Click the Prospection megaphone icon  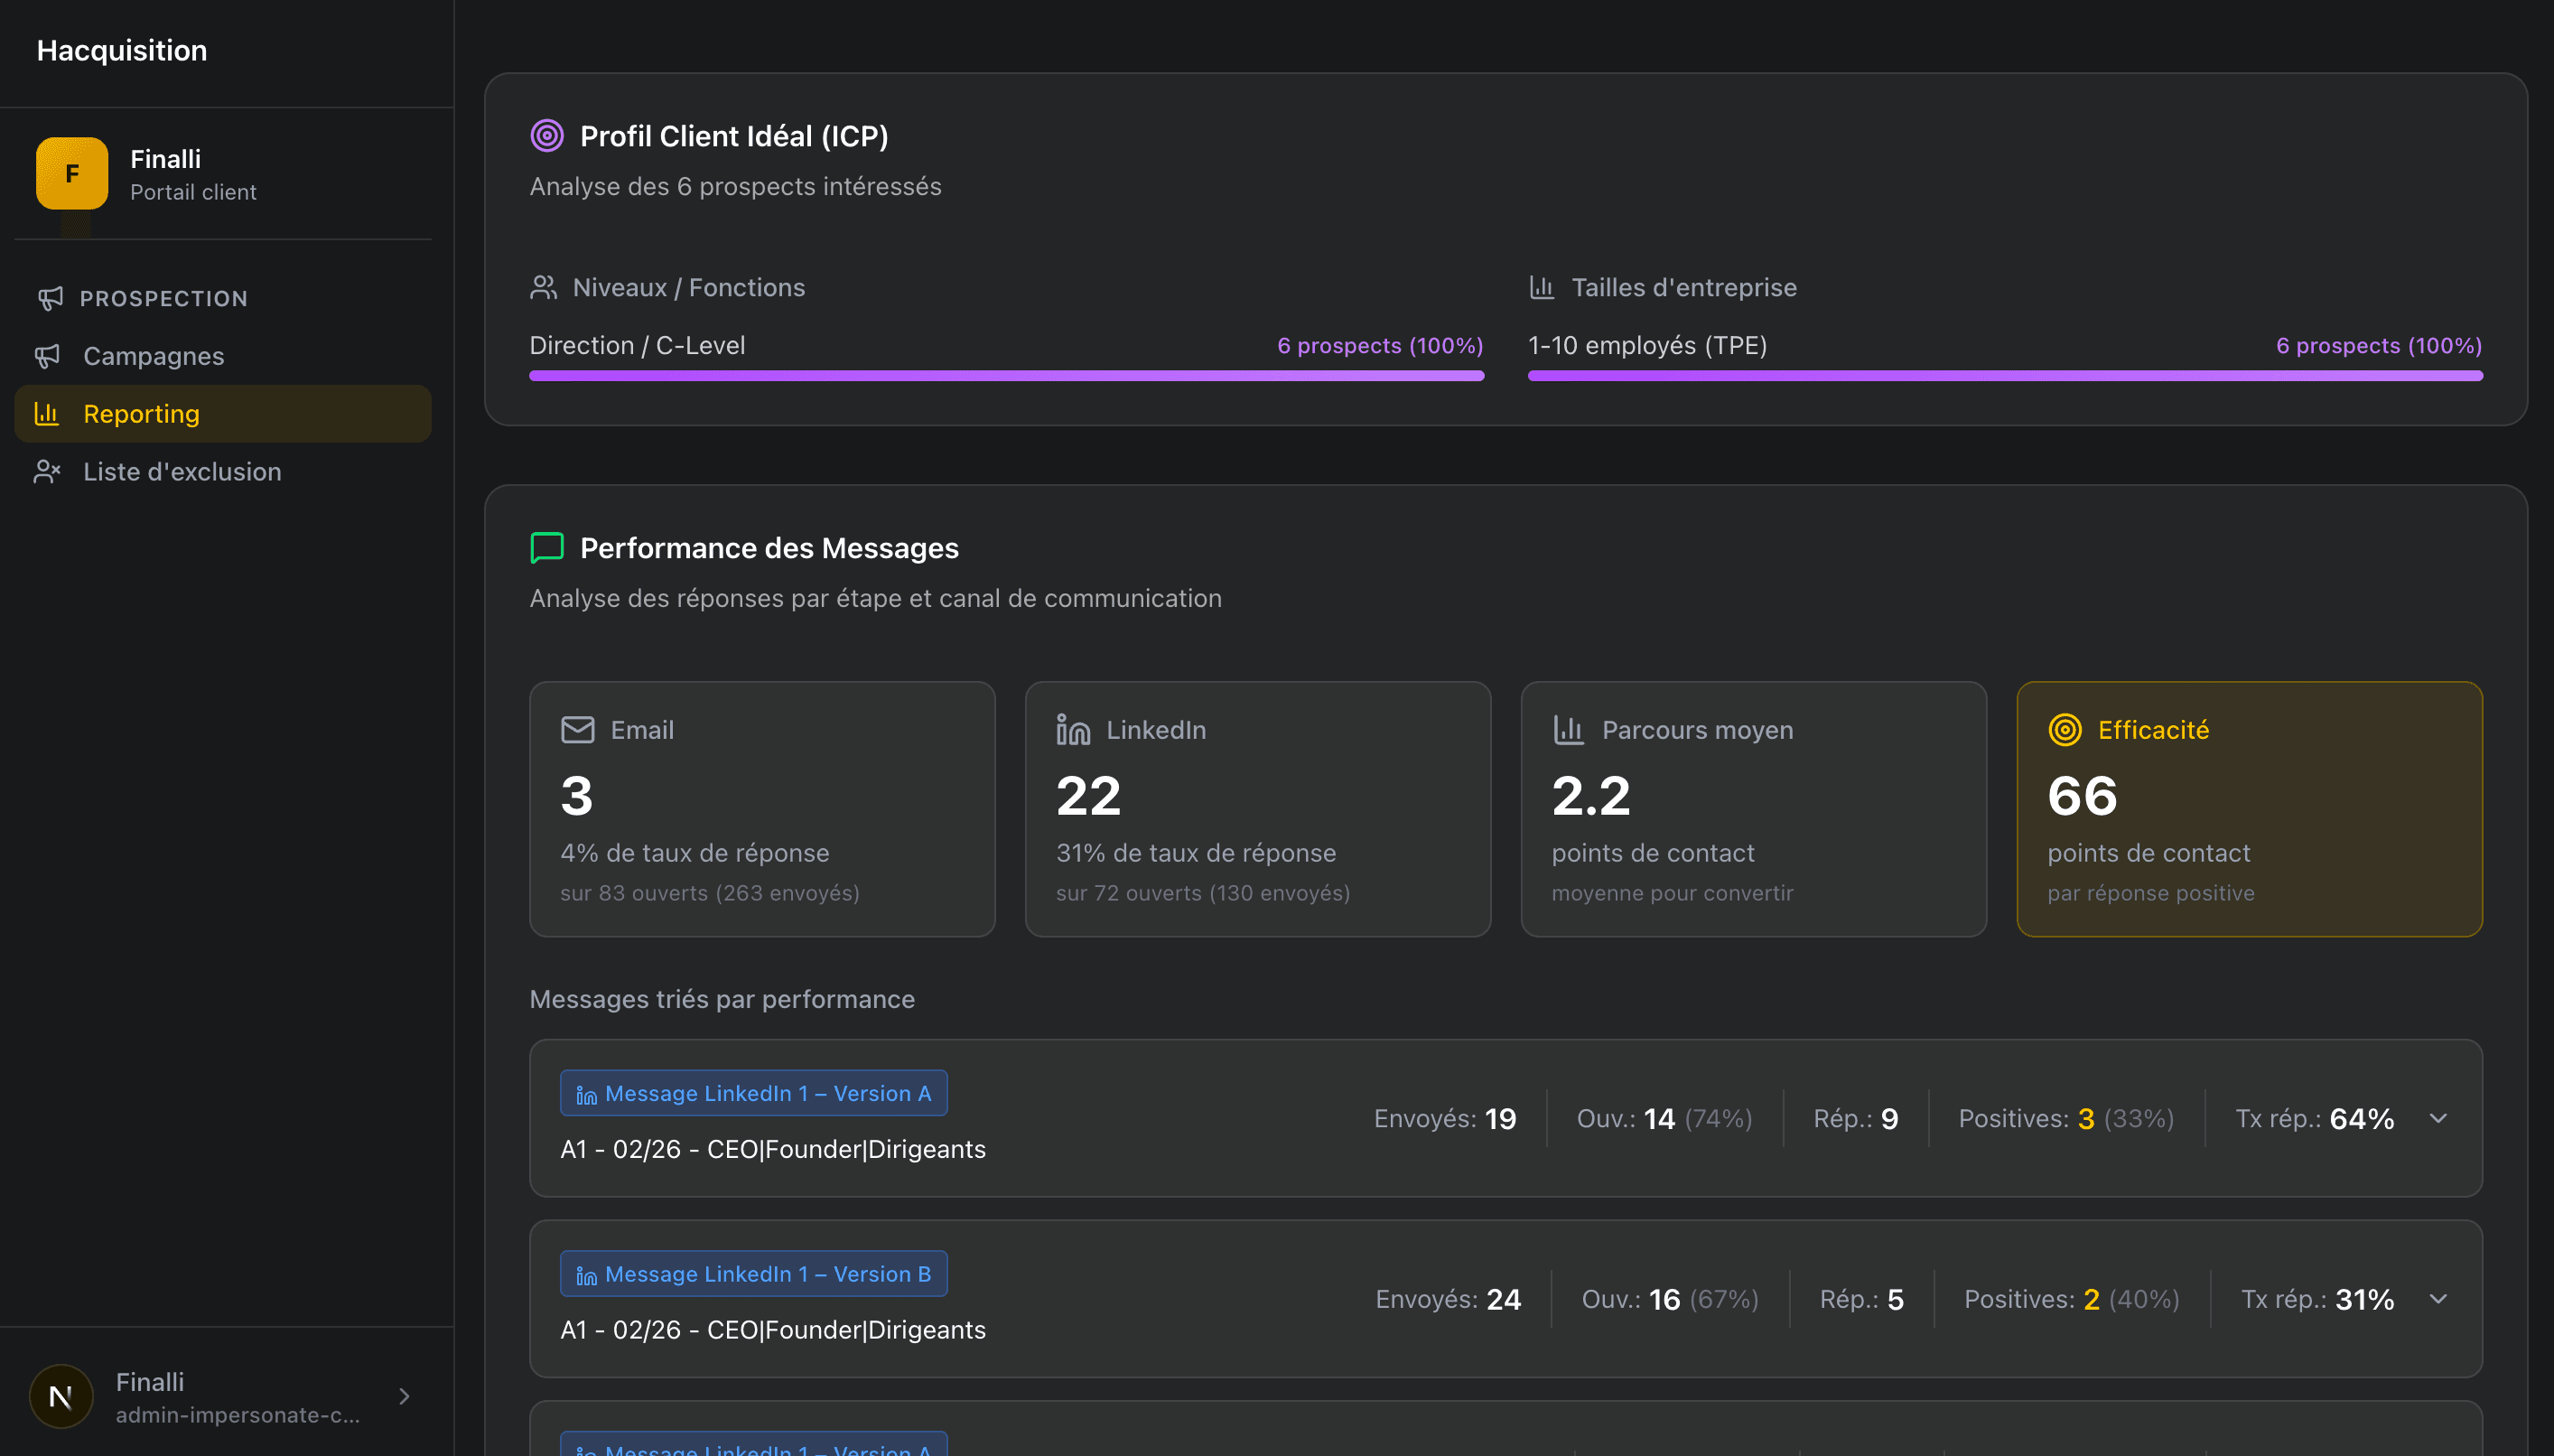click(50, 298)
